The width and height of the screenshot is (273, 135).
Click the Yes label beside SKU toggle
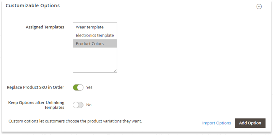tap(89, 87)
